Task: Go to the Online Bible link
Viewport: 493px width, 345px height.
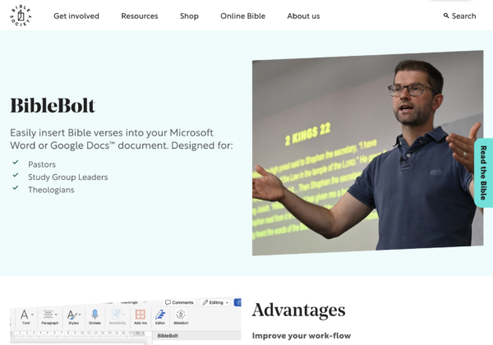Action: tap(242, 16)
